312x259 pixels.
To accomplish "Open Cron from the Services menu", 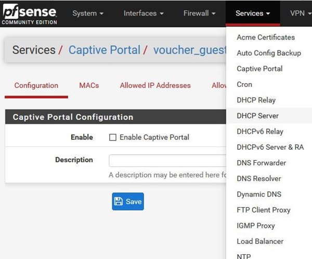I will click(x=244, y=84).
